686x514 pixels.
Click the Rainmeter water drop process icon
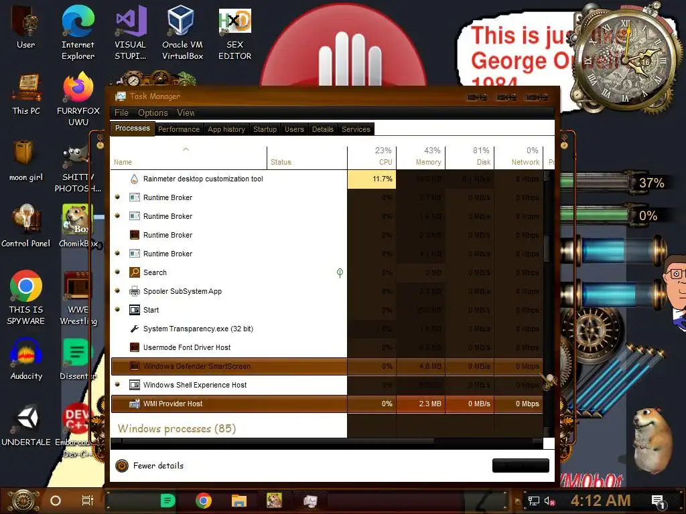pyautogui.click(x=134, y=179)
